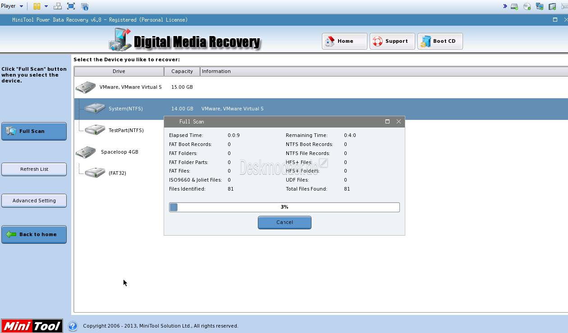
Task: Click the Information column header
Action: [x=384, y=71]
